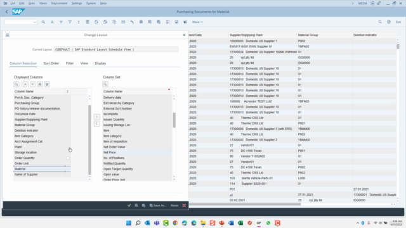Open the Environment menu
Image resolution: width=406 pixels, height=228 pixels.
(59, 3)
